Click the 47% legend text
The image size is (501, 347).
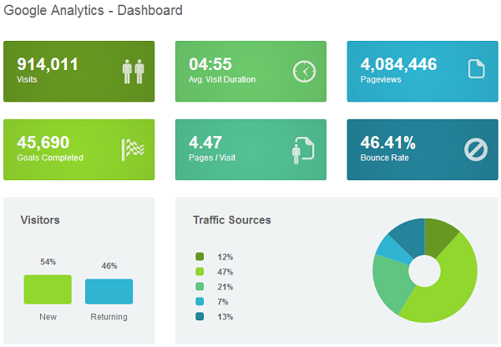pos(225,272)
